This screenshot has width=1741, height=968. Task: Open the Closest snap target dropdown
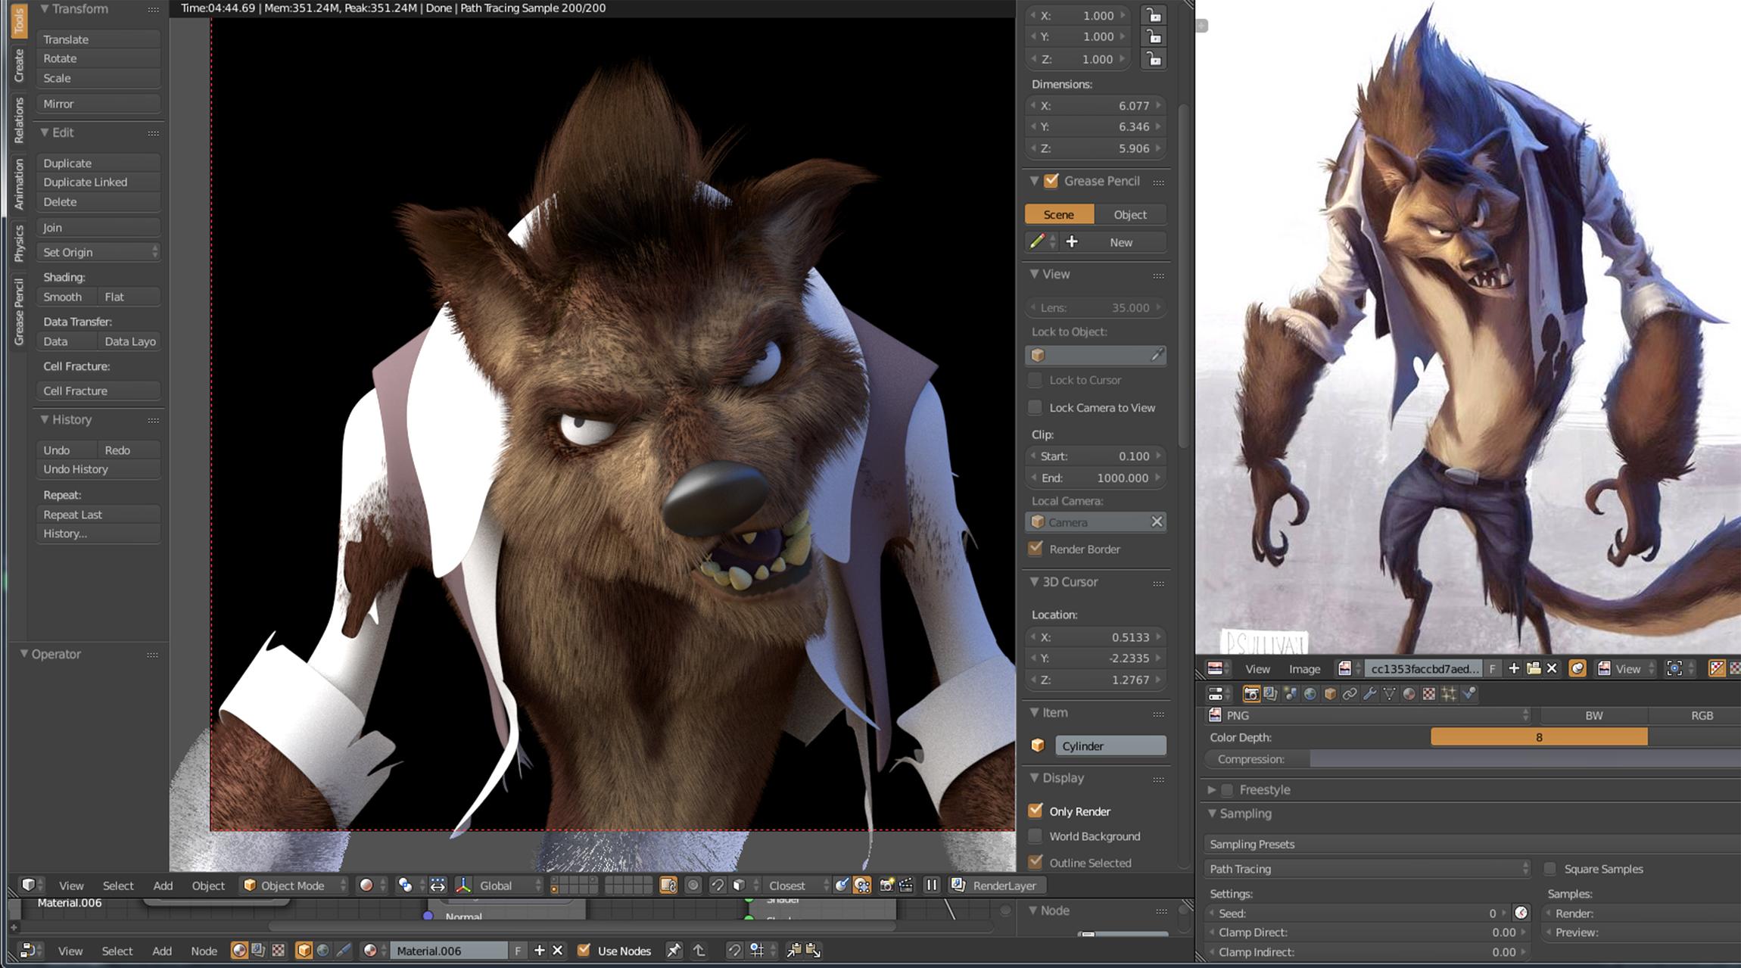click(797, 885)
